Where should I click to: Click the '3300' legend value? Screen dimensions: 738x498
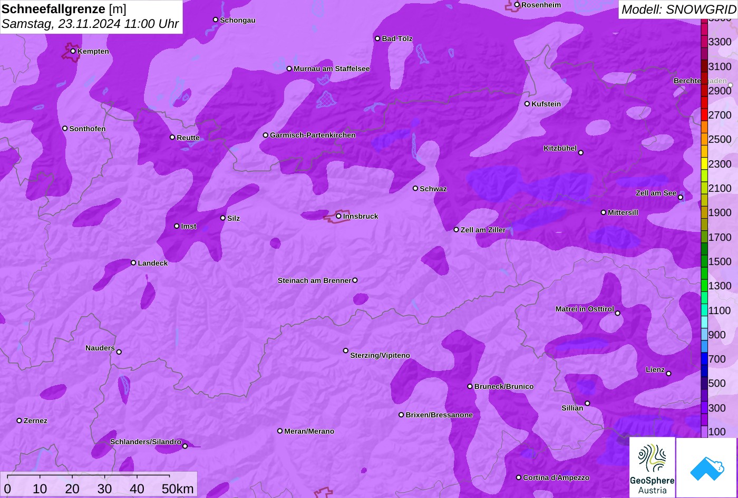click(x=720, y=42)
